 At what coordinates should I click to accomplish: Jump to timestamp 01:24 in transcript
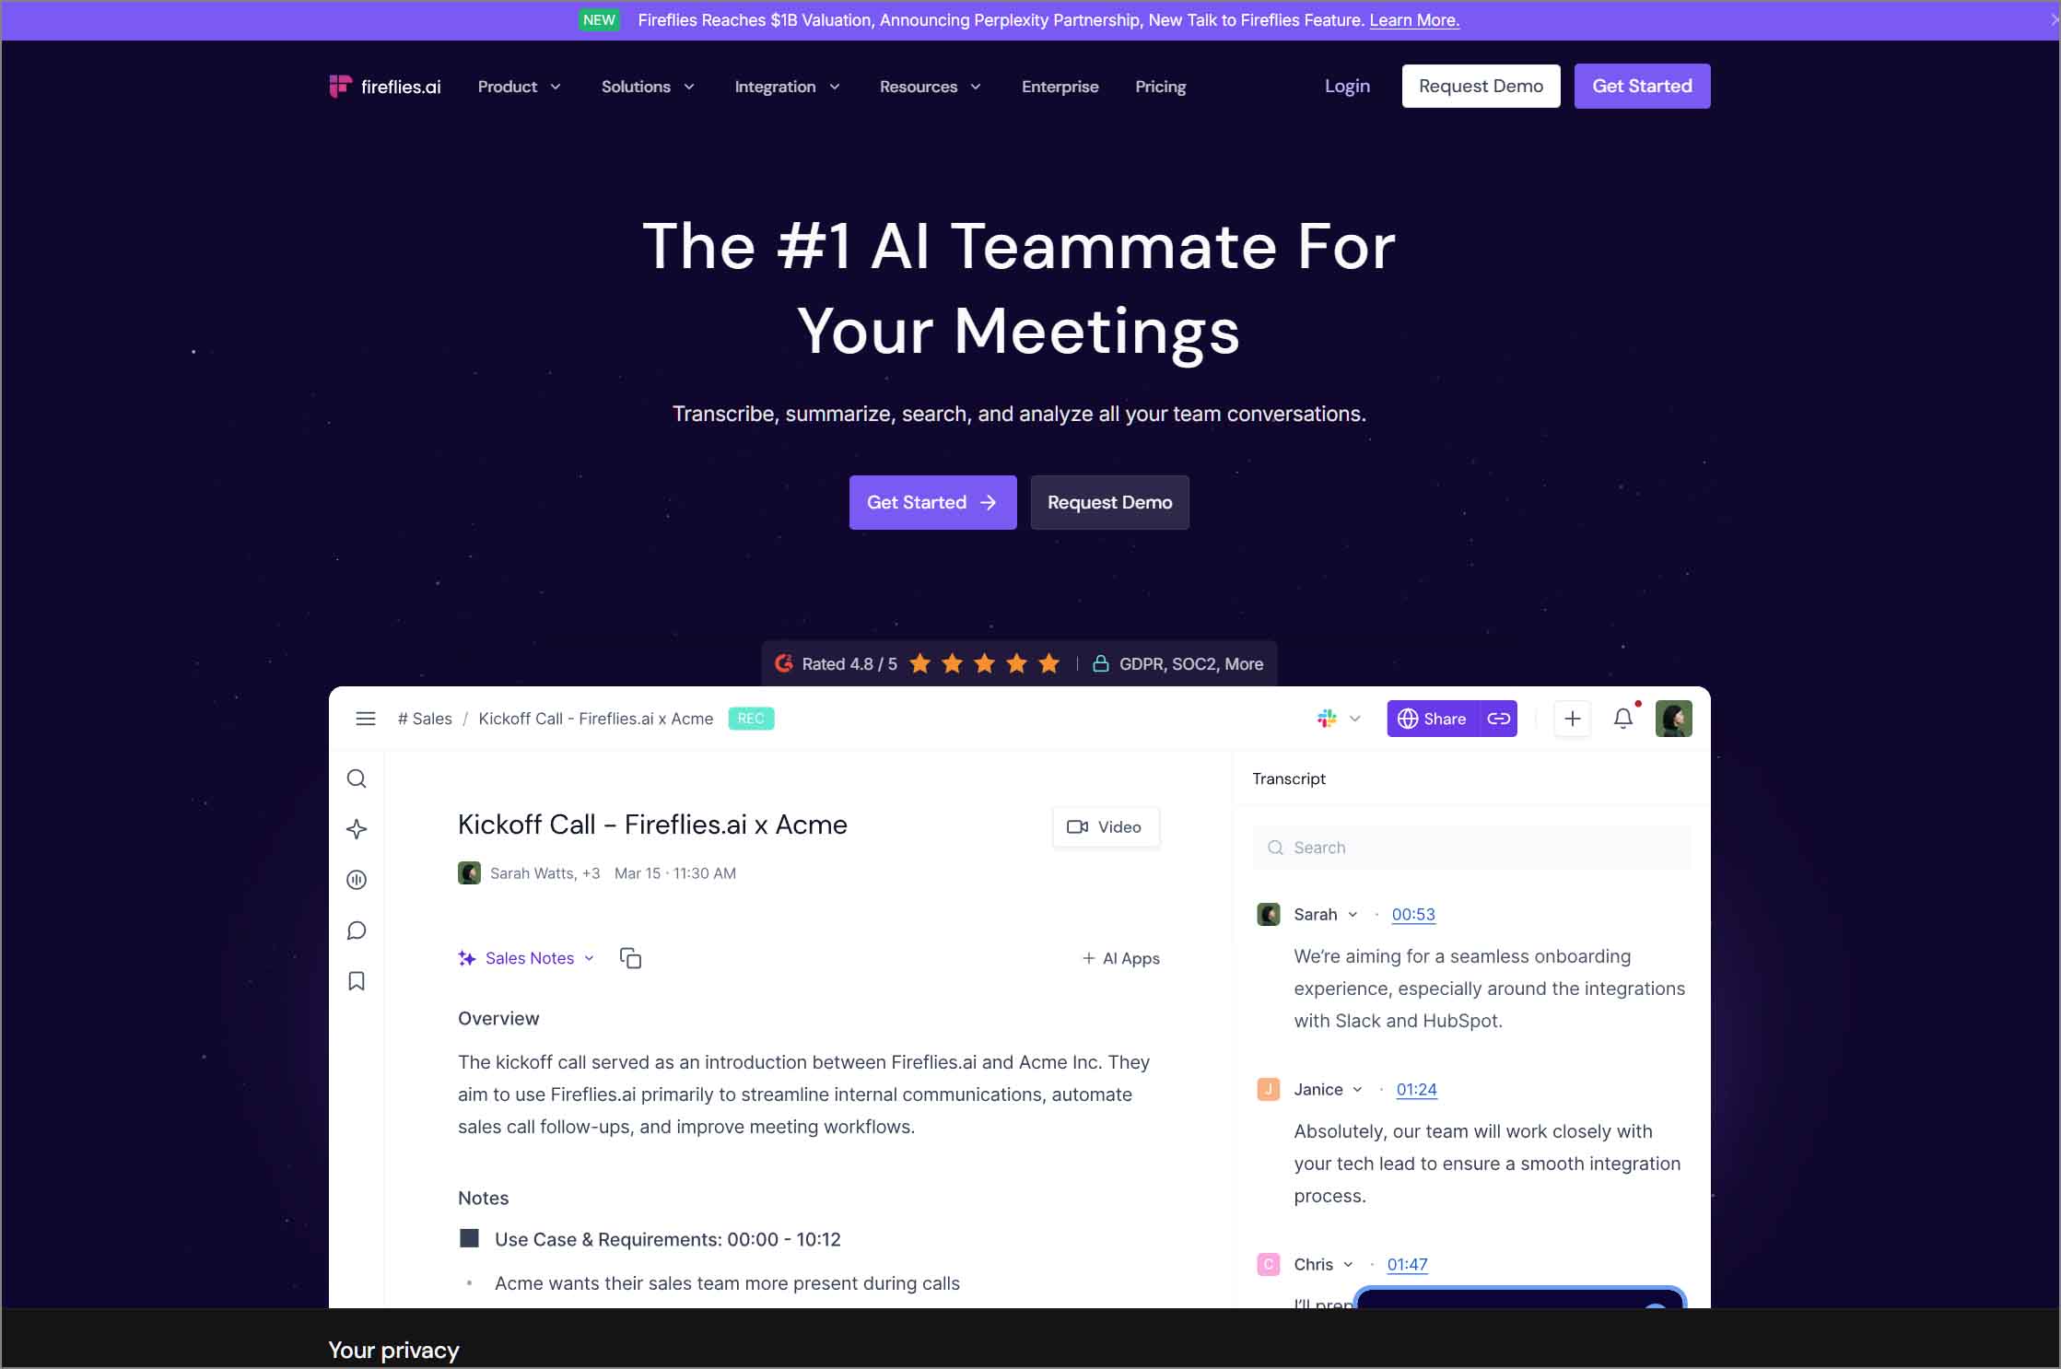pos(1416,1089)
